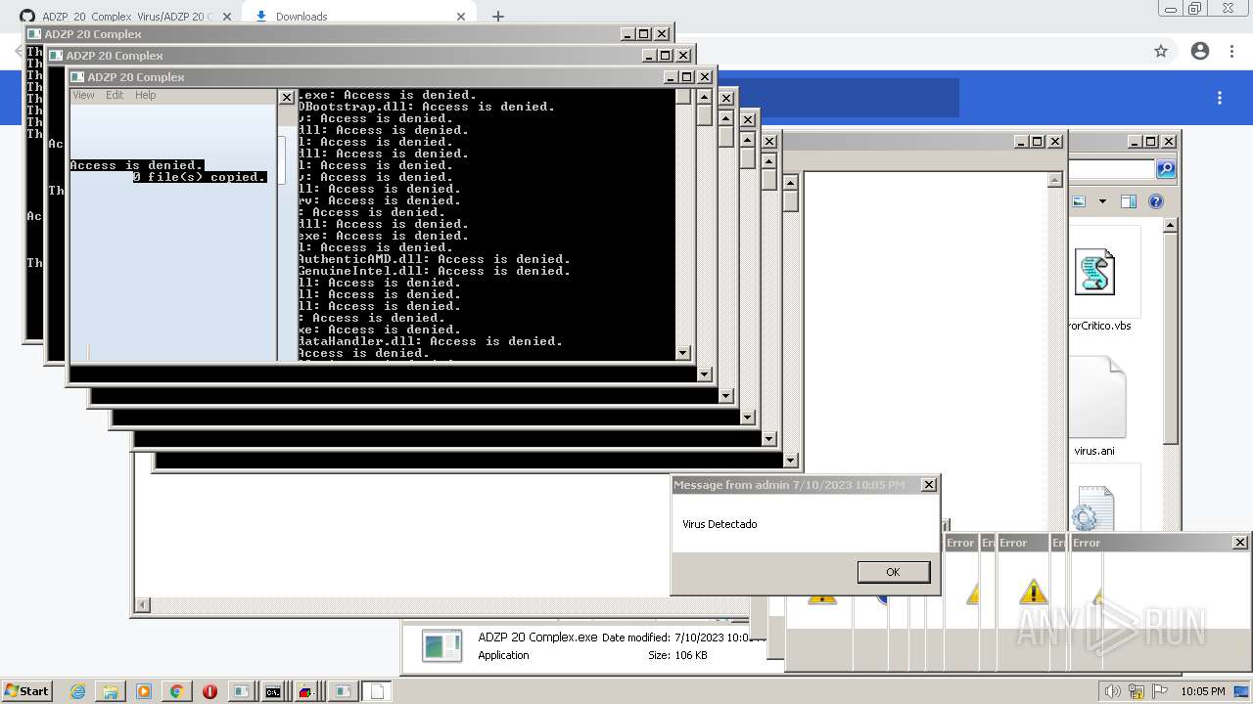The image size is (1253, 704).
Task: Select the gear settings file icon in Explorer
Action: [x=1091, y=509]
